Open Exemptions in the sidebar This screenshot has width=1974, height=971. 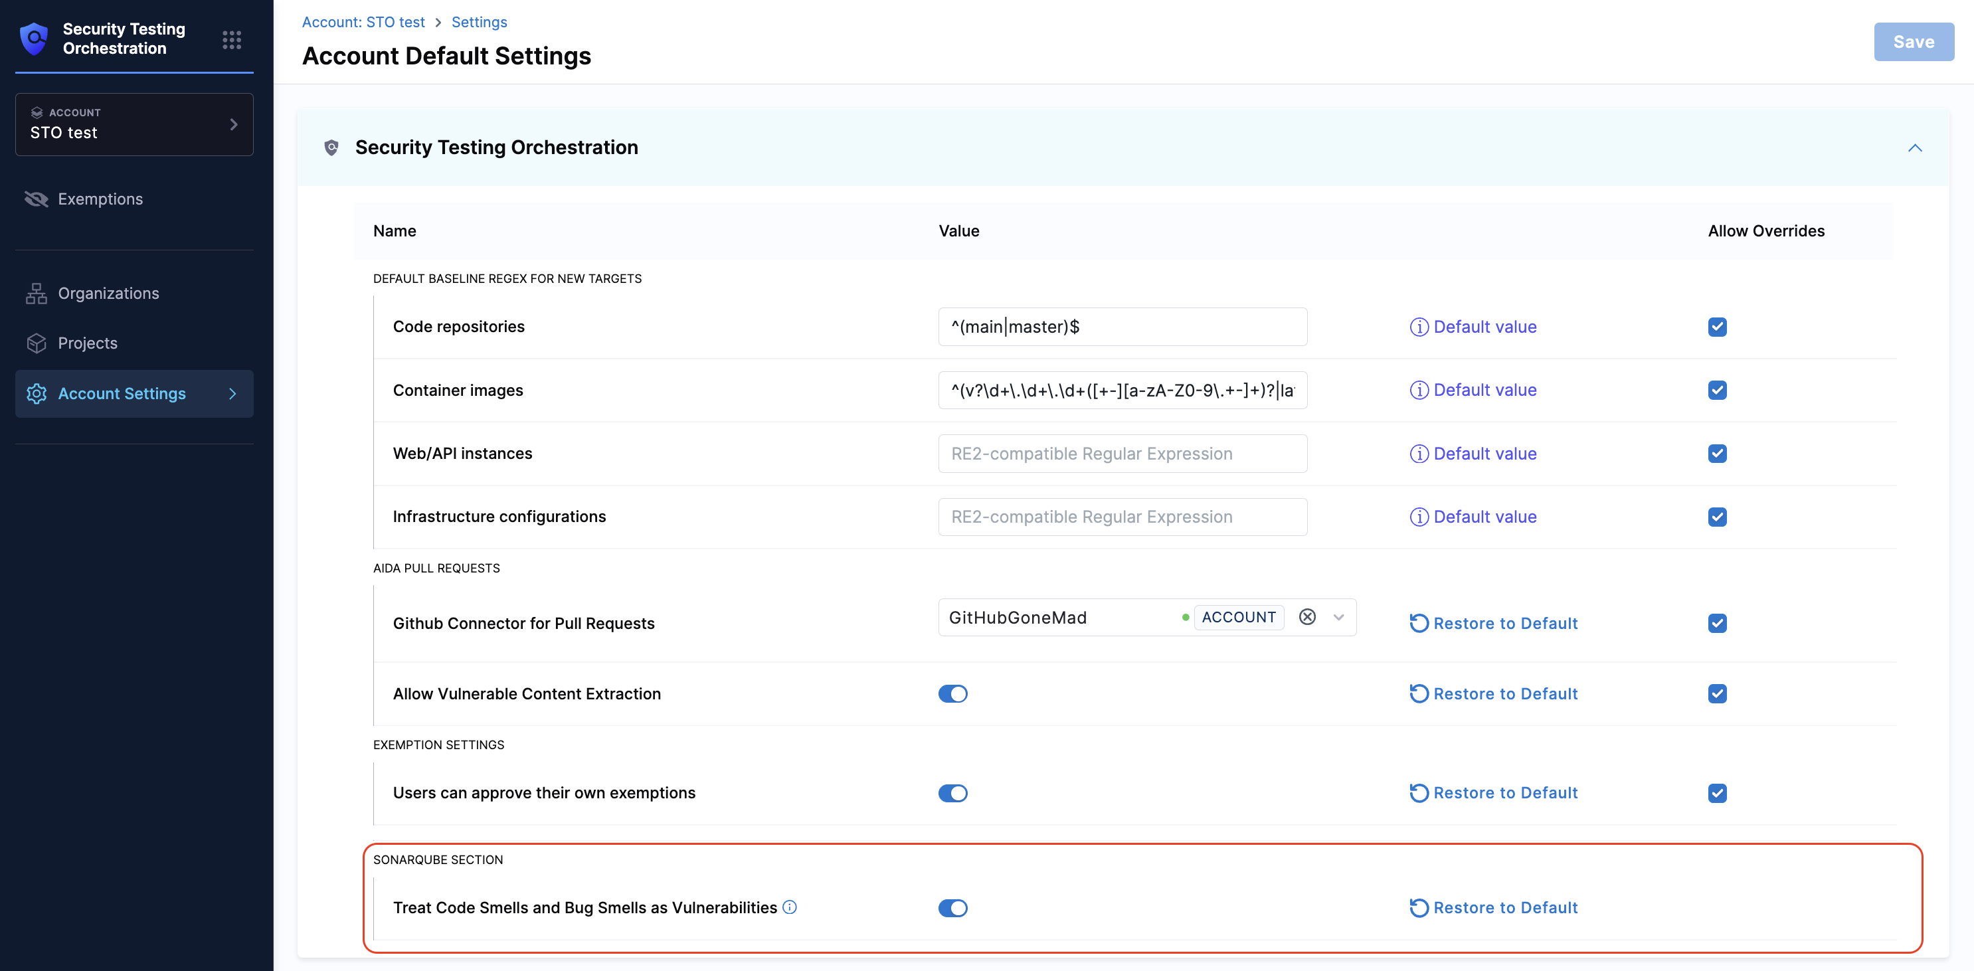pyautogui.click(x=100, y=199)
